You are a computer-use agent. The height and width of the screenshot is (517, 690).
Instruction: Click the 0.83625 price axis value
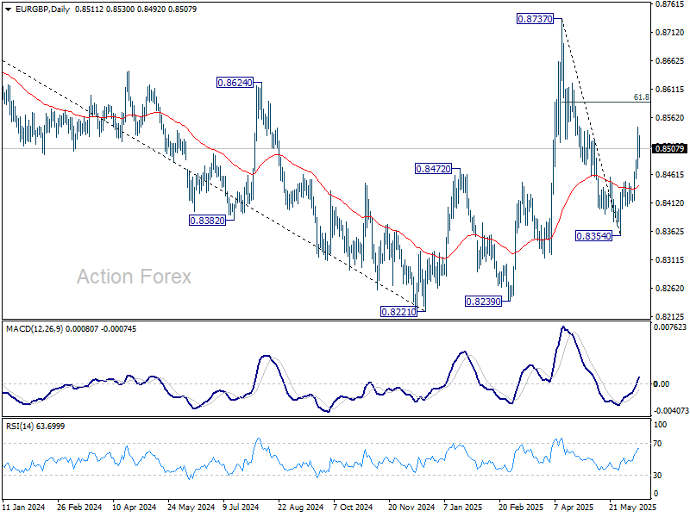pyautogui.click(x=670, y=231)
